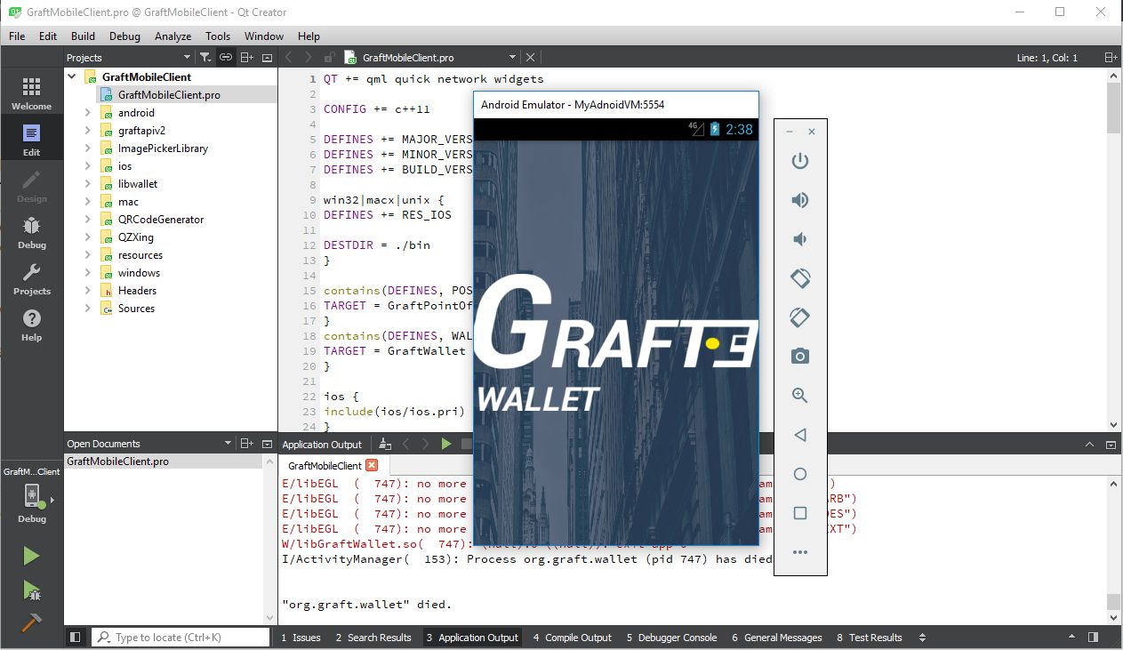
Task: Tap the Android Back navigation button
Action: click(798, 435)
